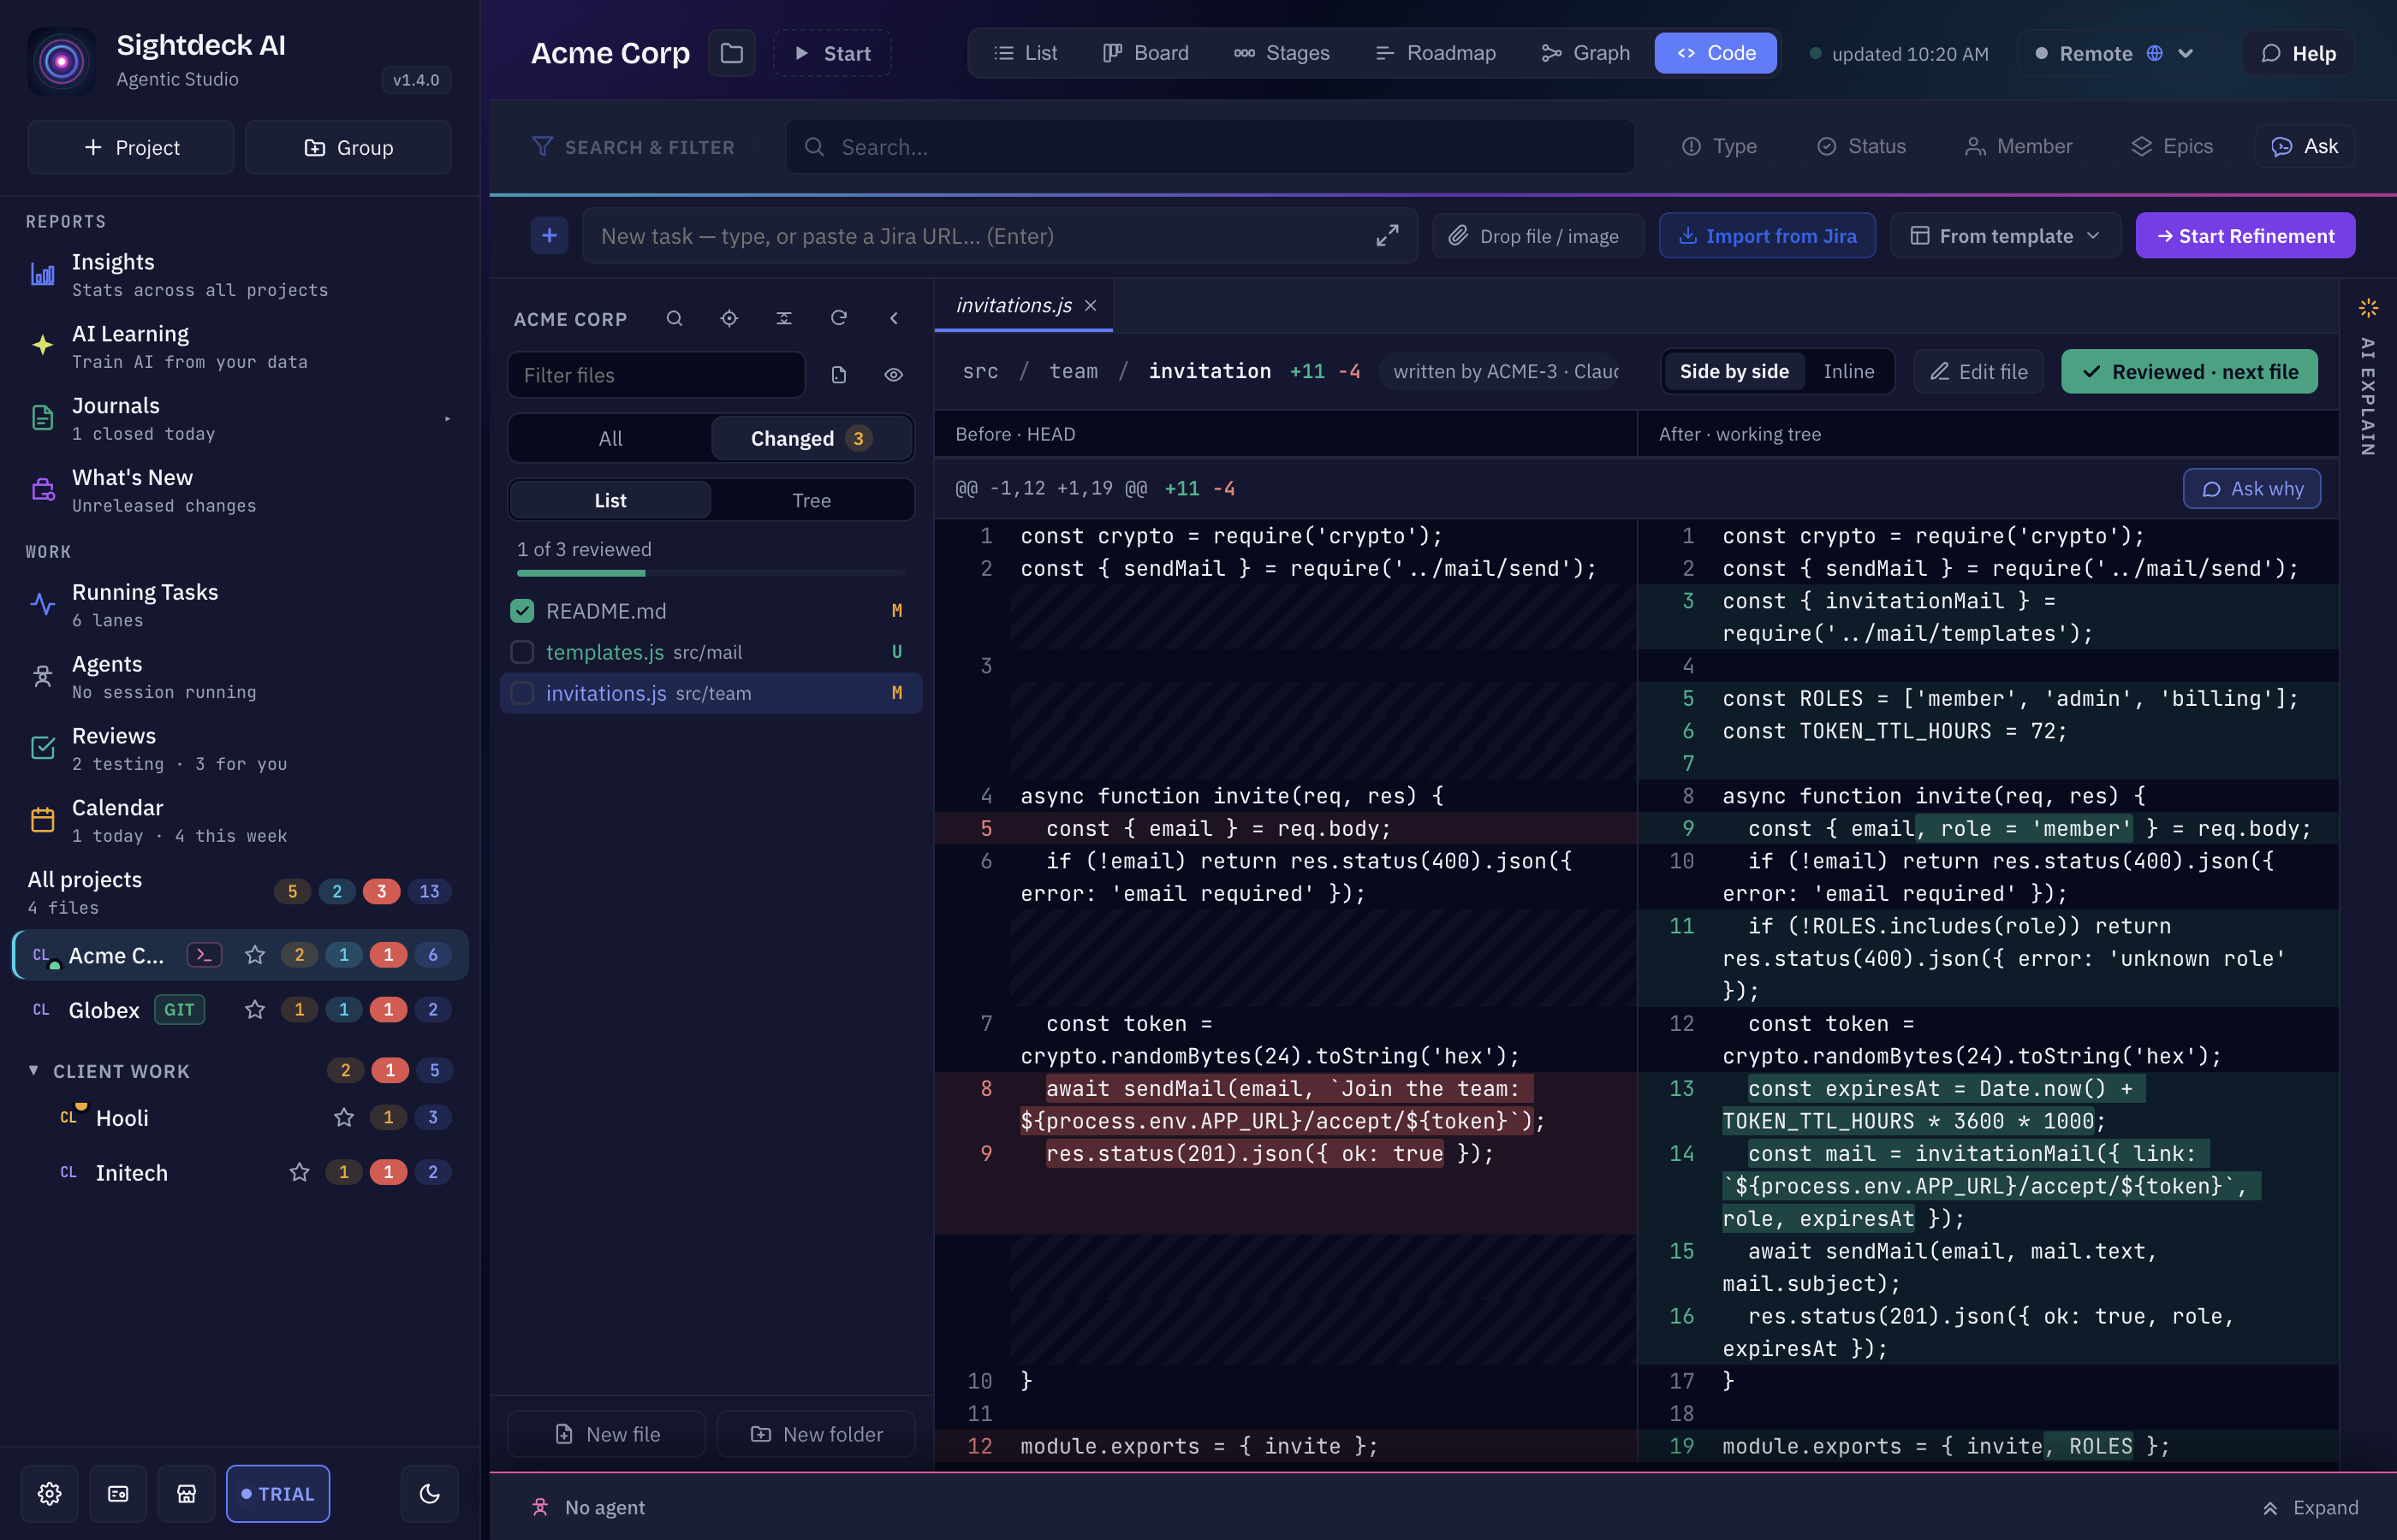The width and height of the screenshot is (2397, 1540).
Task: Open the Graph view tab
Action: [1585, 53]
